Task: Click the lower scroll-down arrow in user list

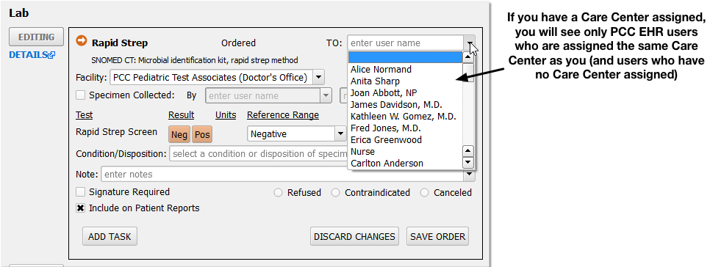Action: click(467, 163)
